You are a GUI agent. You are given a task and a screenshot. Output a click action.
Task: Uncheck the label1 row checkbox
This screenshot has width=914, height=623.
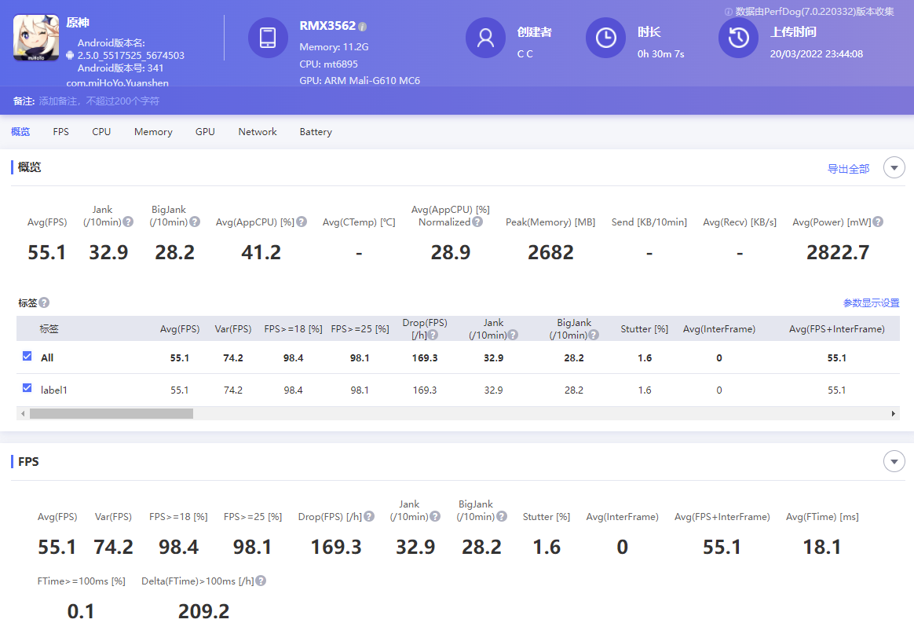(27, 388)
